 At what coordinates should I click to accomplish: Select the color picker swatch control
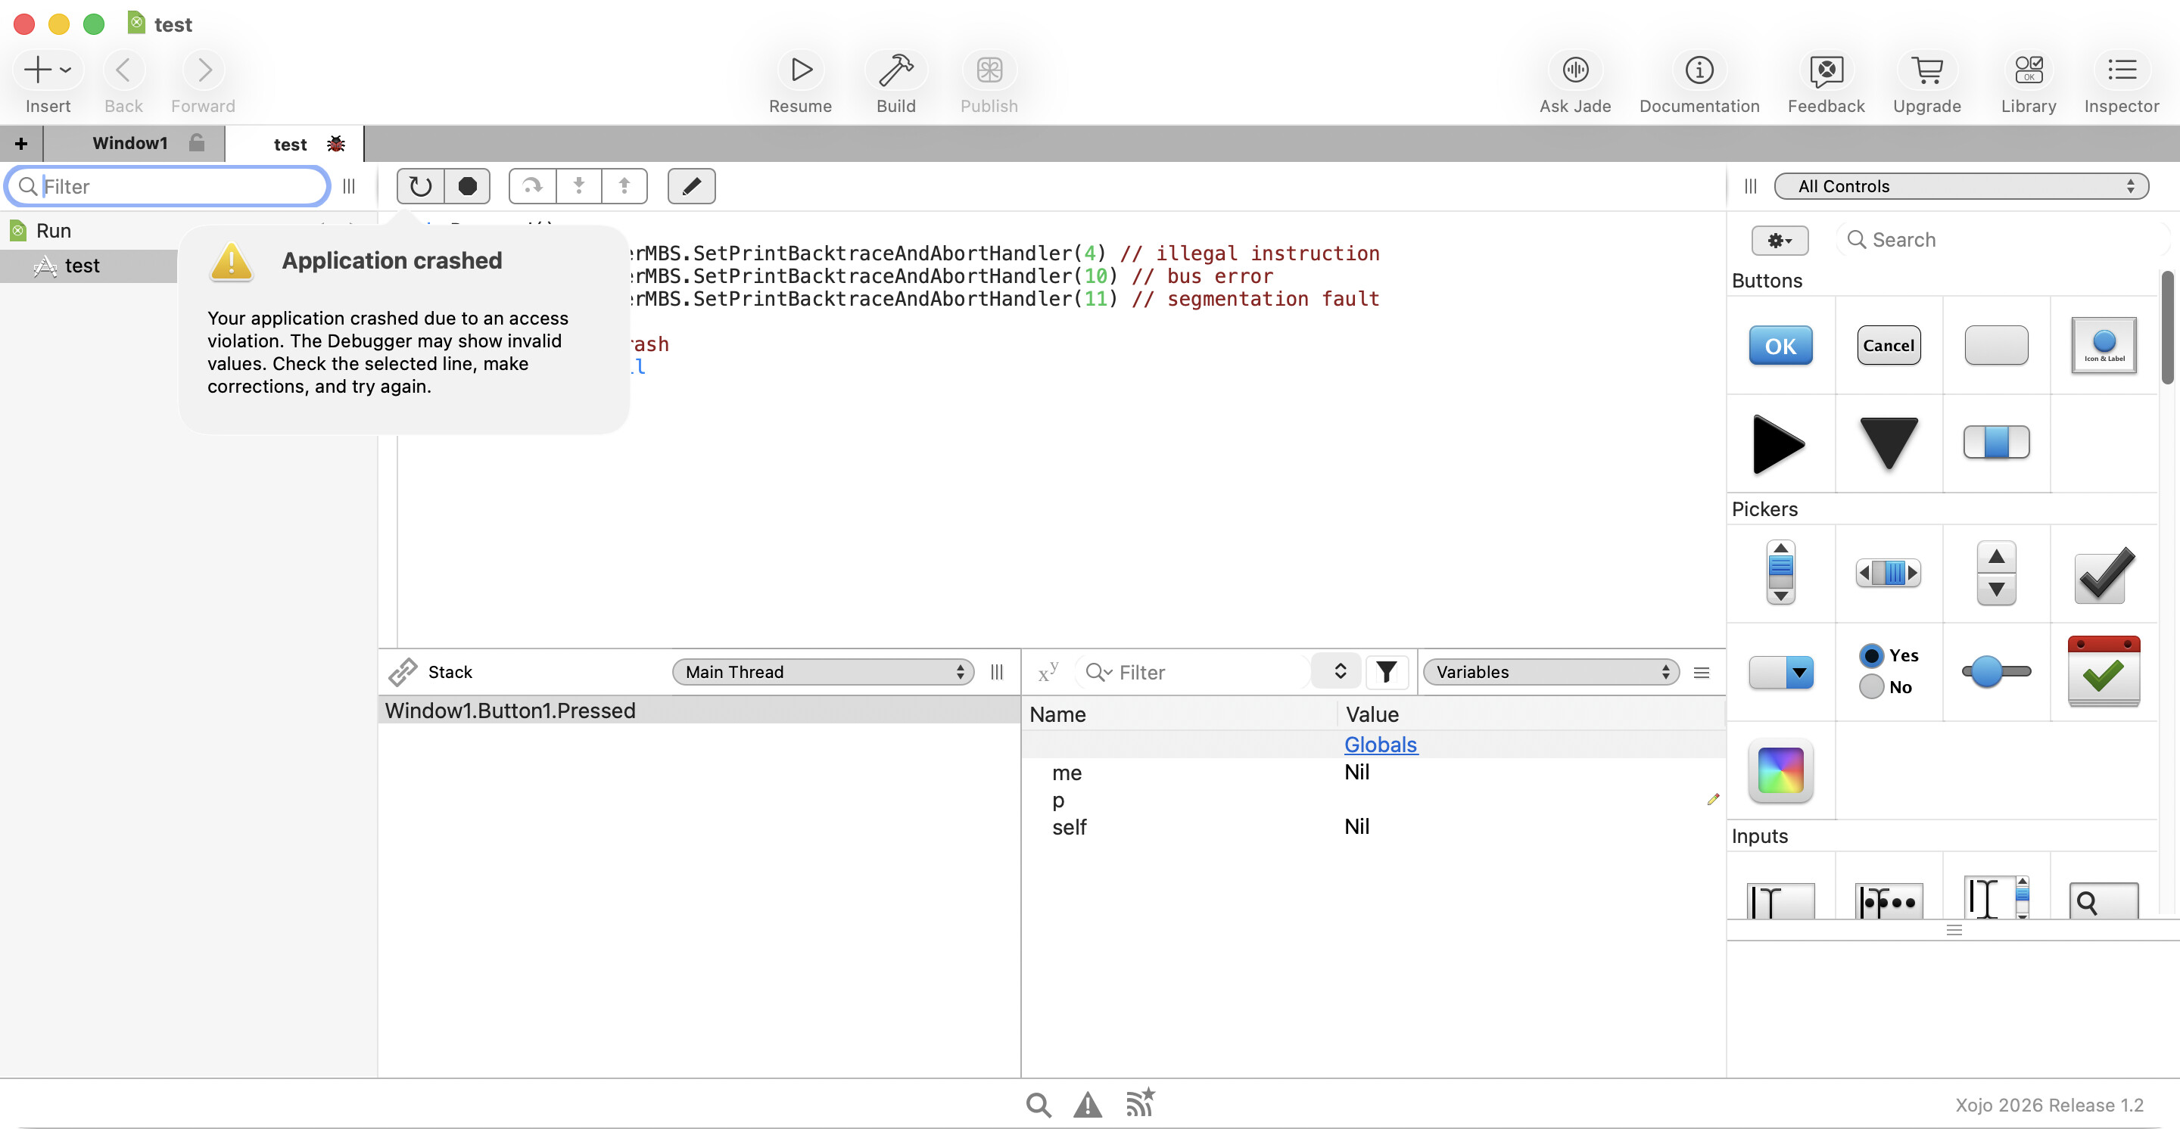click(x=1780, y=770)
